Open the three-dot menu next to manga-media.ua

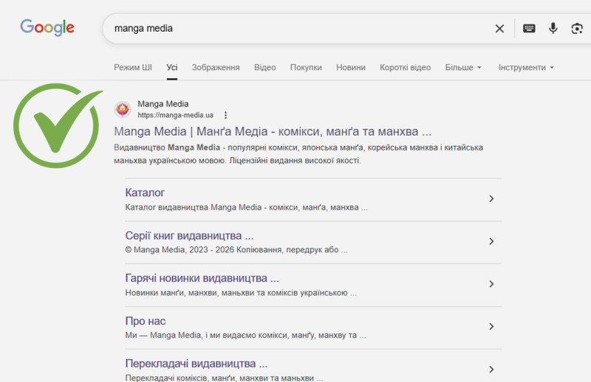[x=225, y=115]
